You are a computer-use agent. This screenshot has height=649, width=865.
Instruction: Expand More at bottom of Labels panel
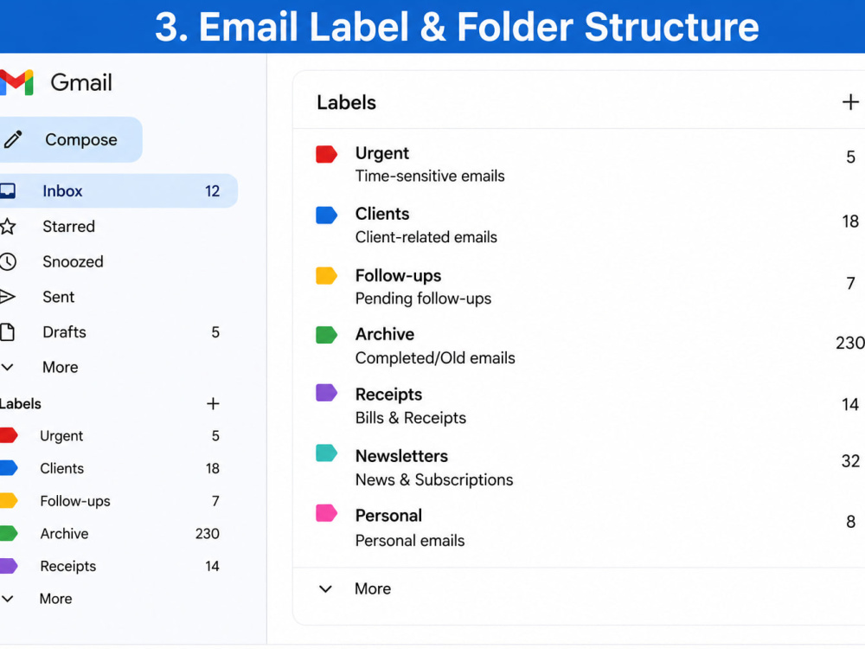tap(355, 588)
